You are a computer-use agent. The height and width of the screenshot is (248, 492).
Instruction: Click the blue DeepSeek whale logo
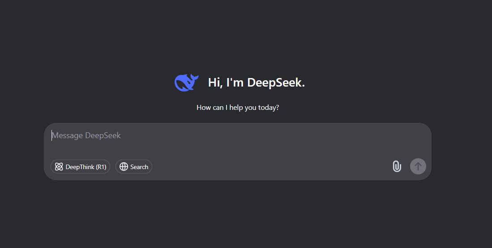[x=186, y=83]
